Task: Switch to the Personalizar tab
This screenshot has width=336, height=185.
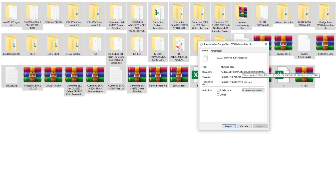Action: pyautogui.click(x=216, y=51)
